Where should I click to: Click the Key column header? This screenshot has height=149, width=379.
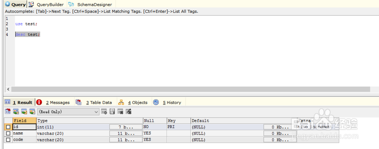pos(179,121)
